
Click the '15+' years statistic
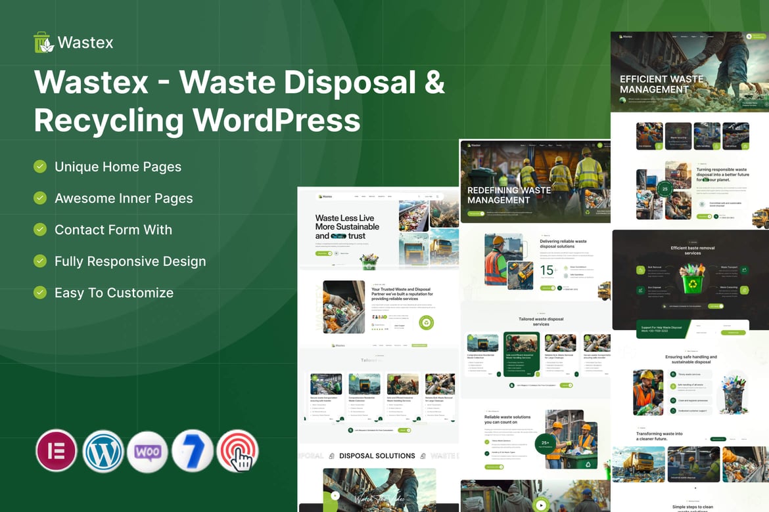coord(548,270)
